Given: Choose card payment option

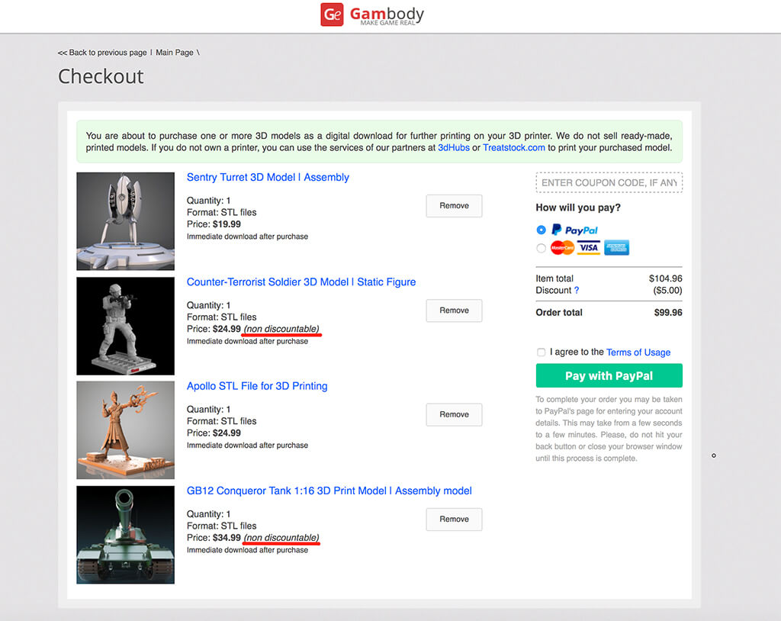Looking at the screenshot, I should pos(542,247).
